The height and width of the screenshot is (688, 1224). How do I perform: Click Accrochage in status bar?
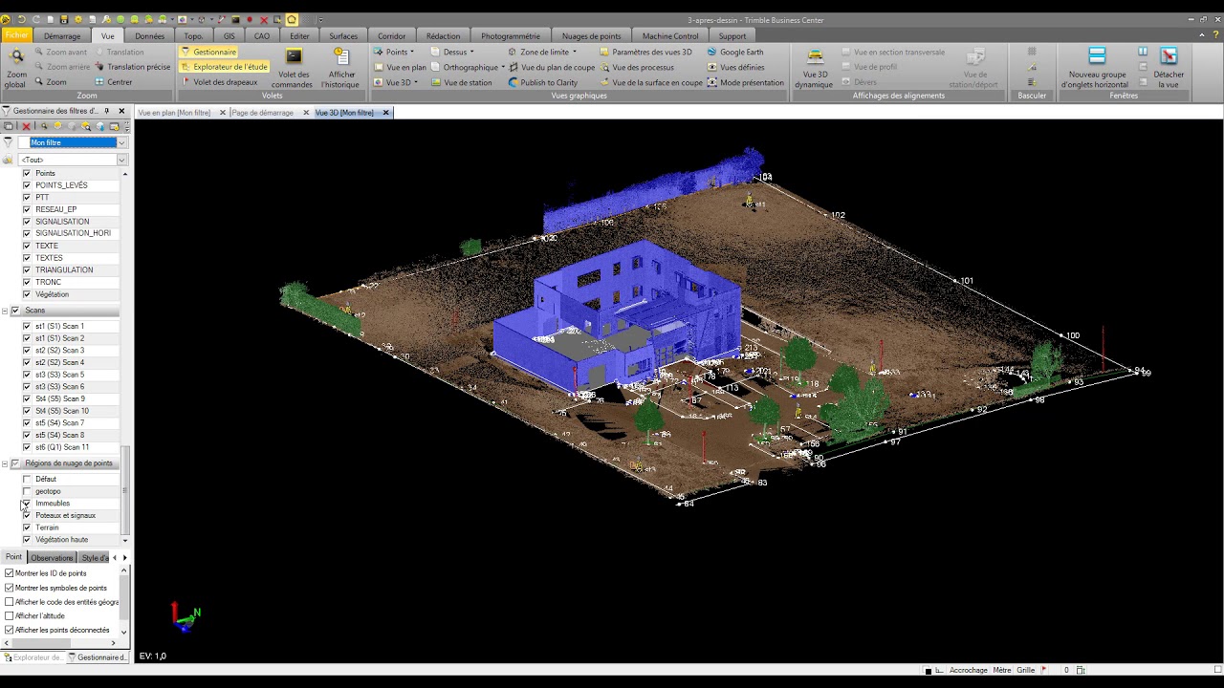tap(969, 670)
